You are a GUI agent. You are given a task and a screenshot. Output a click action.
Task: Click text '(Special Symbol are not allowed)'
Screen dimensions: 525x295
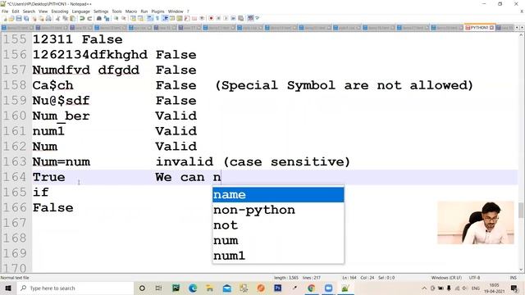point(344,85)
